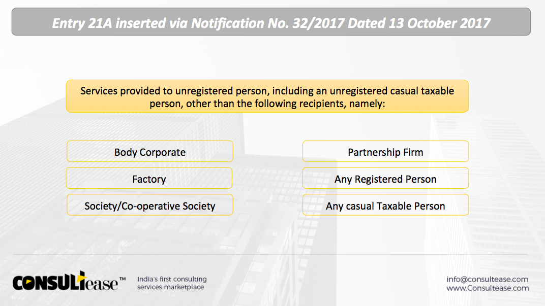
Task: Click the words Entry 21A in title
Action: tap(82, 23)
